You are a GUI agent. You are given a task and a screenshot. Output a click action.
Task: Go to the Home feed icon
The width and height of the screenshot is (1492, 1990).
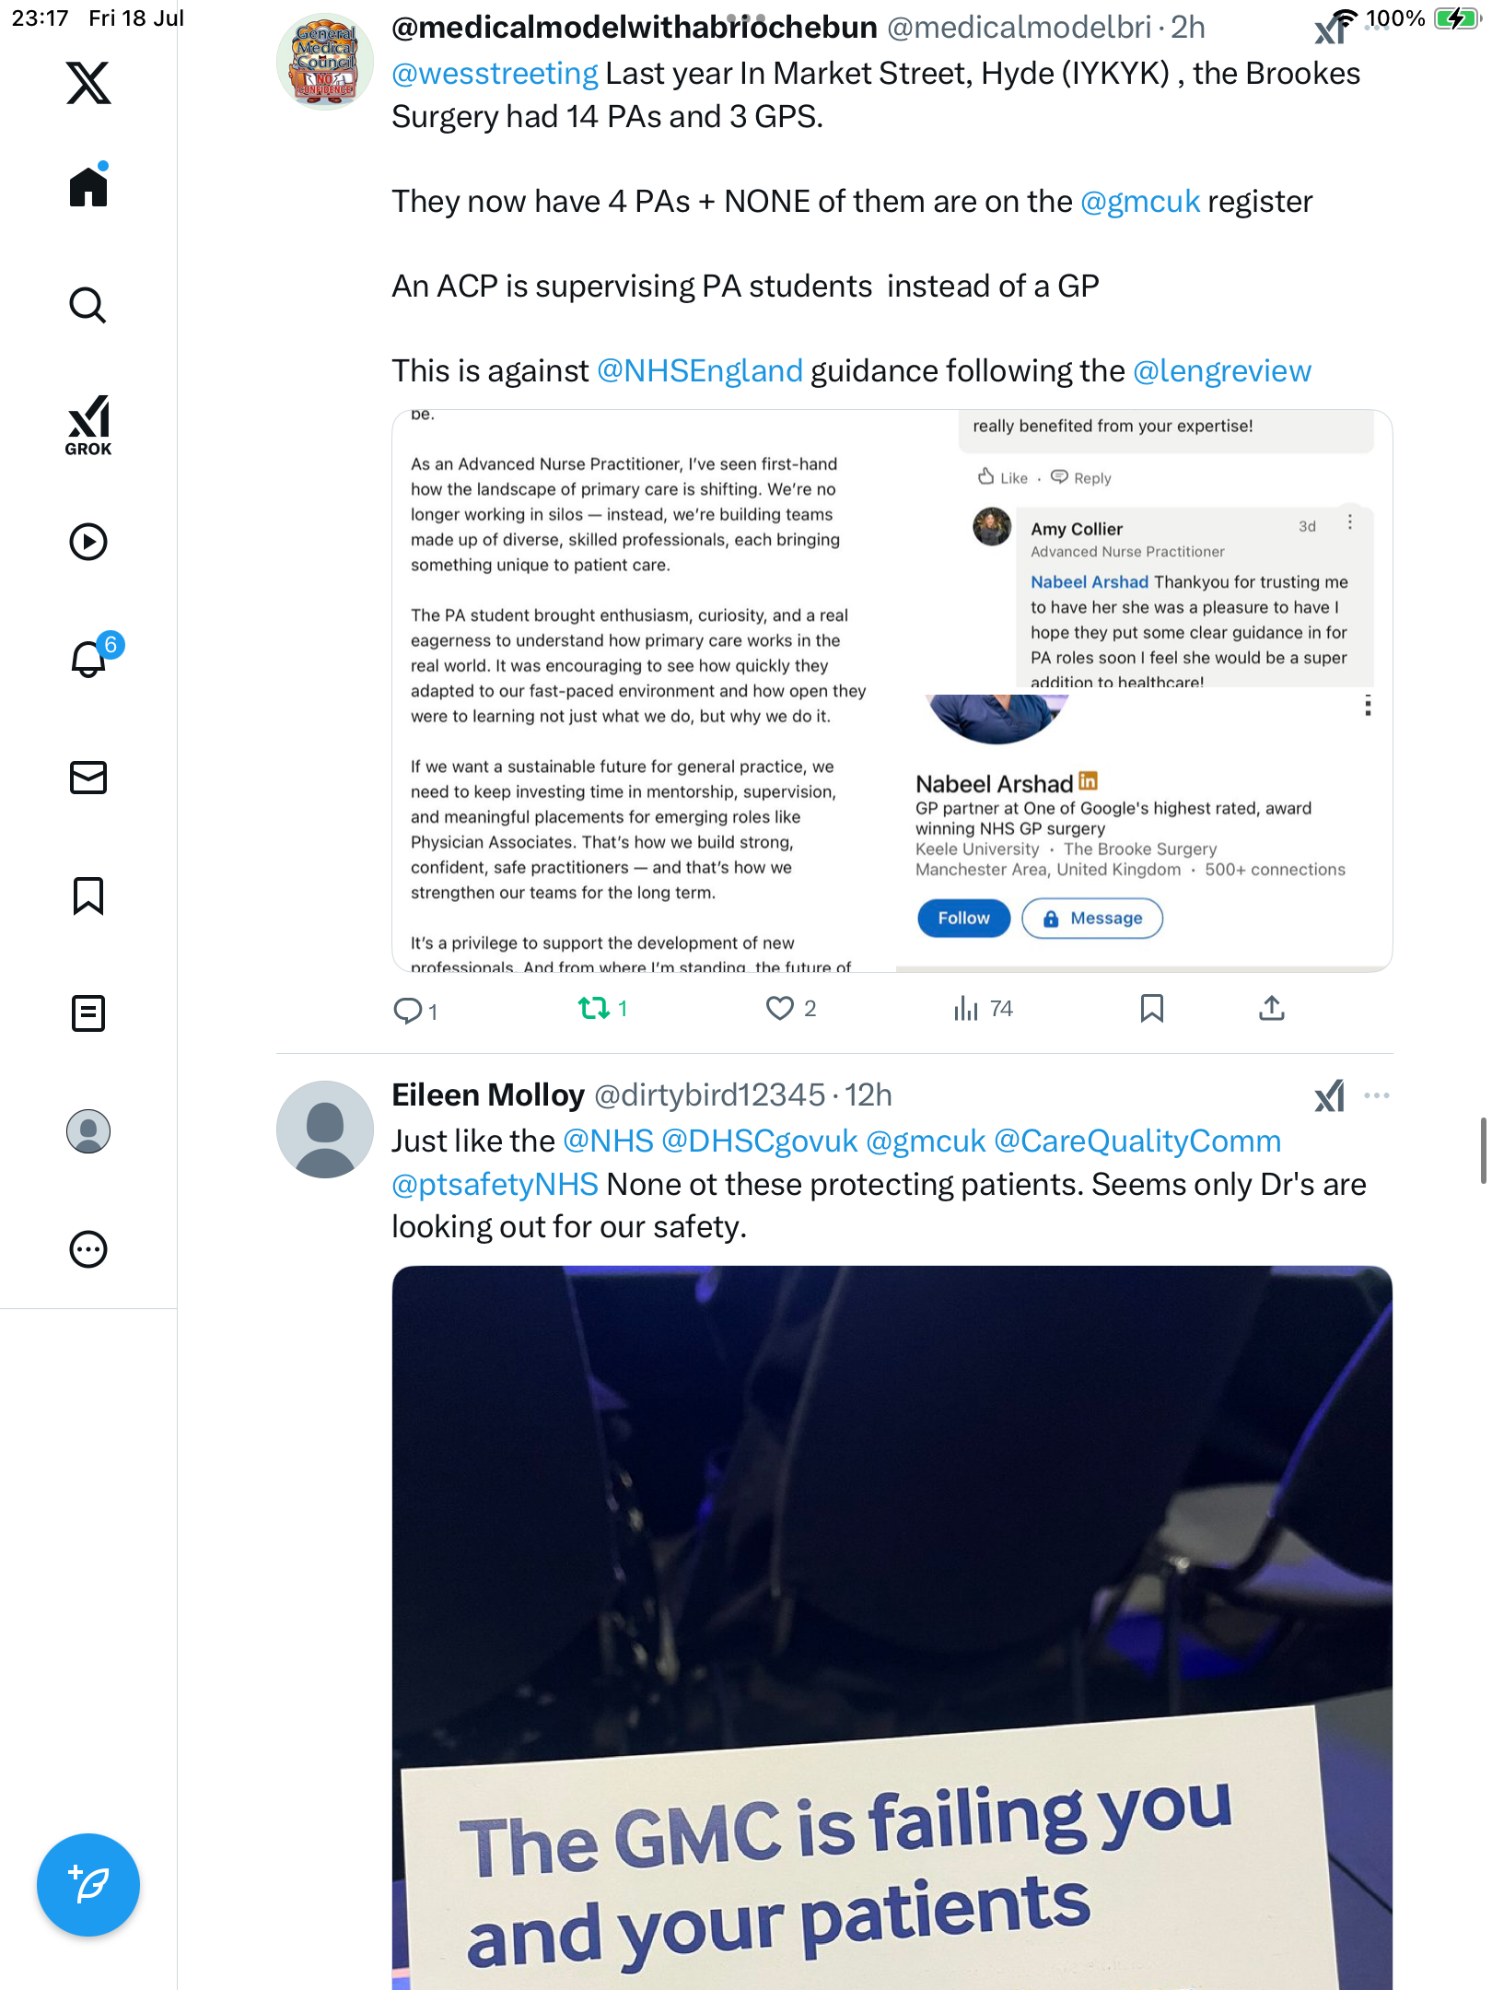pos(88,186)
